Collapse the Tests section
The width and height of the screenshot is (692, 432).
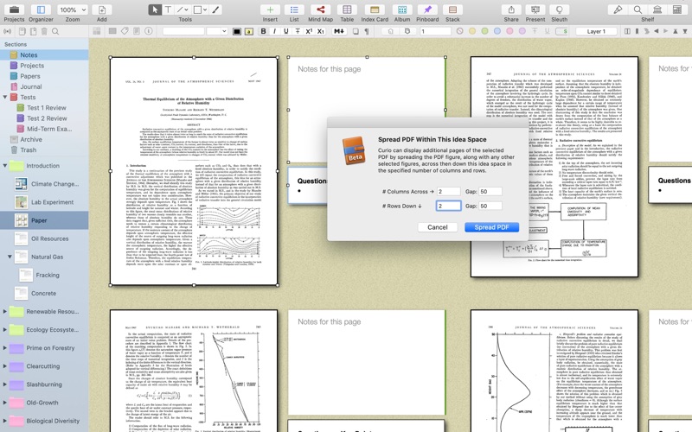click(x=5, y=97)
